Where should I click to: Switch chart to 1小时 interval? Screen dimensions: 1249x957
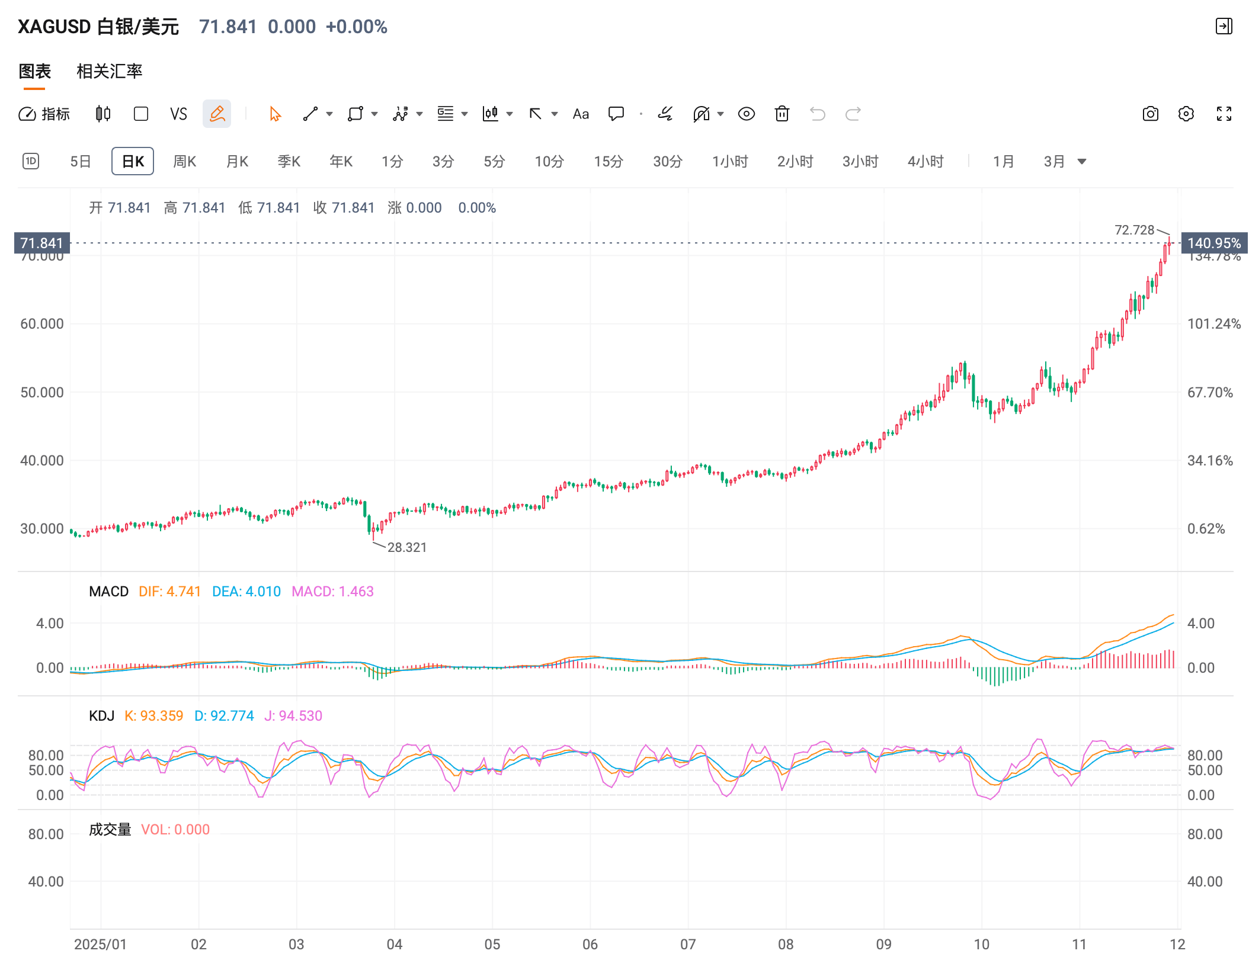click(731, 160)
